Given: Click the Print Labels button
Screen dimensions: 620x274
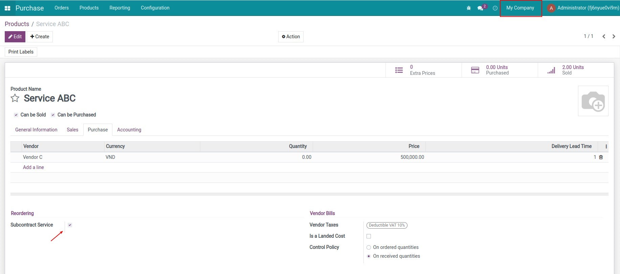Looking at the screenshot, I should coord(21,52).
